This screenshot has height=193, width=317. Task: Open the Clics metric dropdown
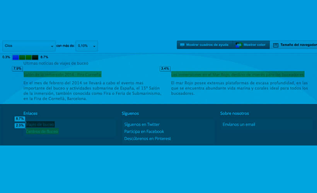point(29,46)
